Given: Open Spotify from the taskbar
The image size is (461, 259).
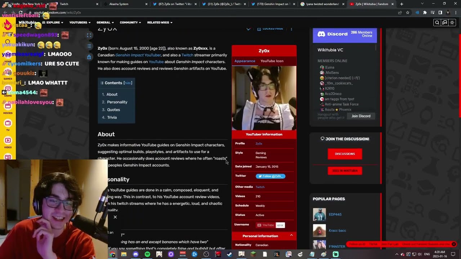Looking at the screenshot, I should [x=147, y=254].
